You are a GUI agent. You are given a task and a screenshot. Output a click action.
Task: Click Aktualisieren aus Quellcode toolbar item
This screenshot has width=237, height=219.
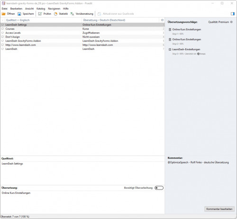coord(116,14)
